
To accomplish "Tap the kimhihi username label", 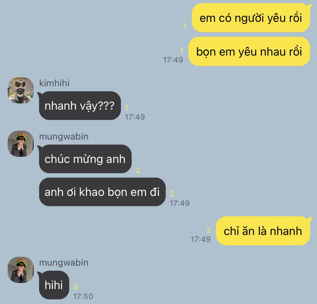I will (x=54, y=83).
